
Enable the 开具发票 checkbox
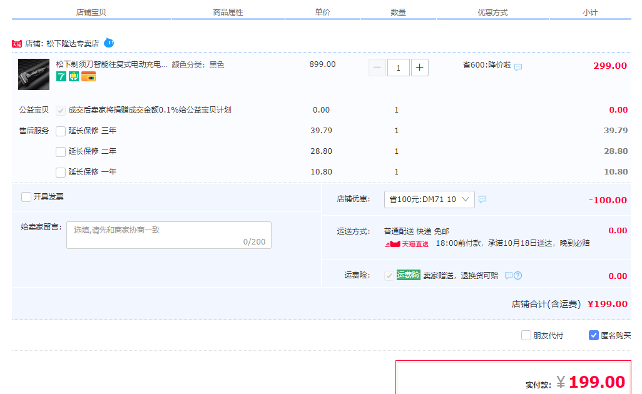(26, 197)
